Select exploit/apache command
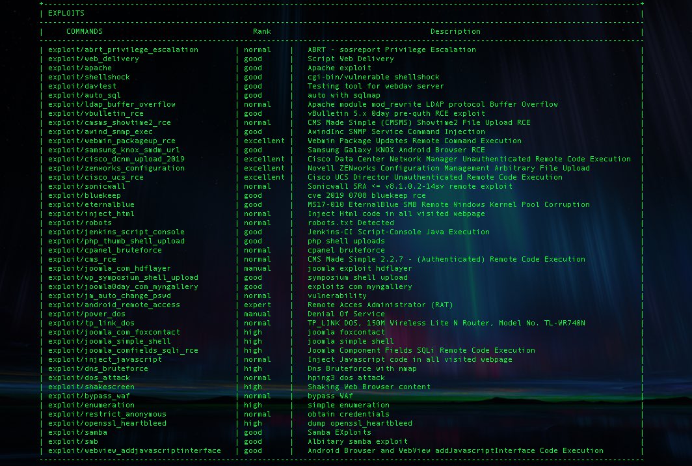The image size is (692, 466). pos(80,68)
